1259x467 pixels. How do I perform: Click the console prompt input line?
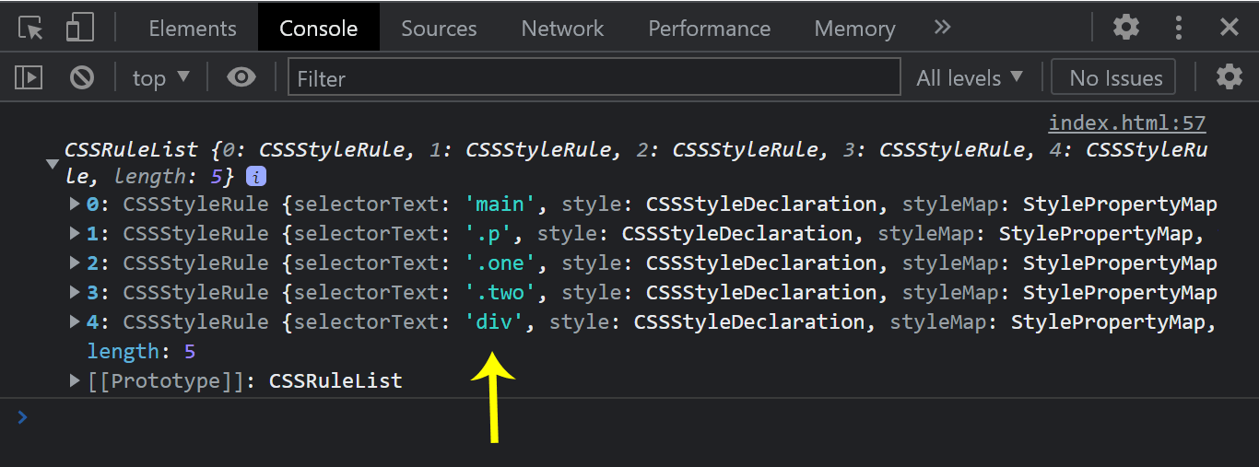(x=629, y=417)
